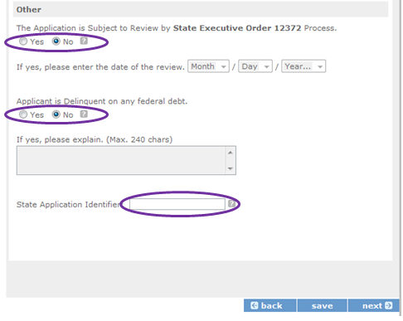
Task: Open help icon for Executive Order review question
Action: tap(84, 41)
